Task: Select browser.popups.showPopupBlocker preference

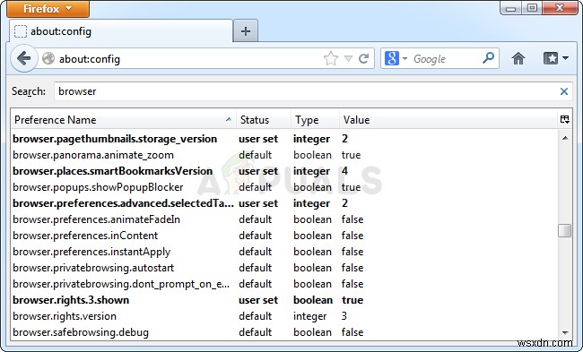Action: pos(284,187)
